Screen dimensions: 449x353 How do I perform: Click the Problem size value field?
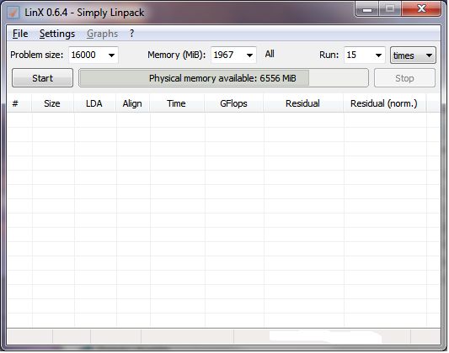tap(88, 55)
